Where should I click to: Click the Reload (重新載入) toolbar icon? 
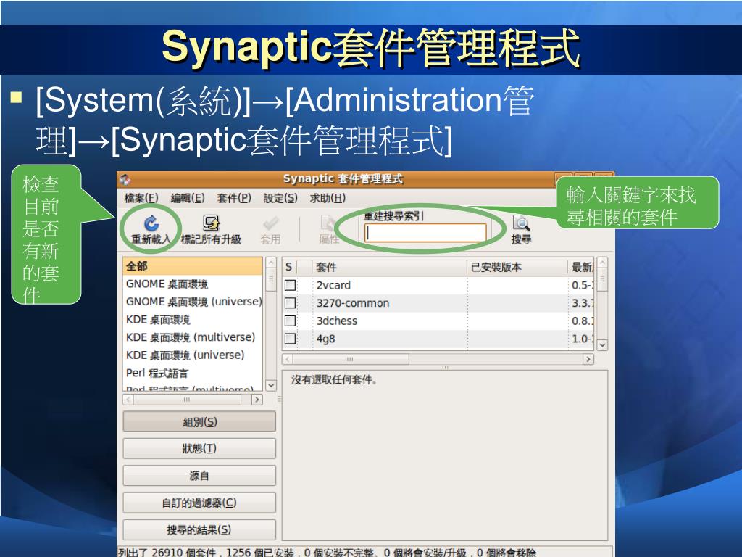[151, 223]
